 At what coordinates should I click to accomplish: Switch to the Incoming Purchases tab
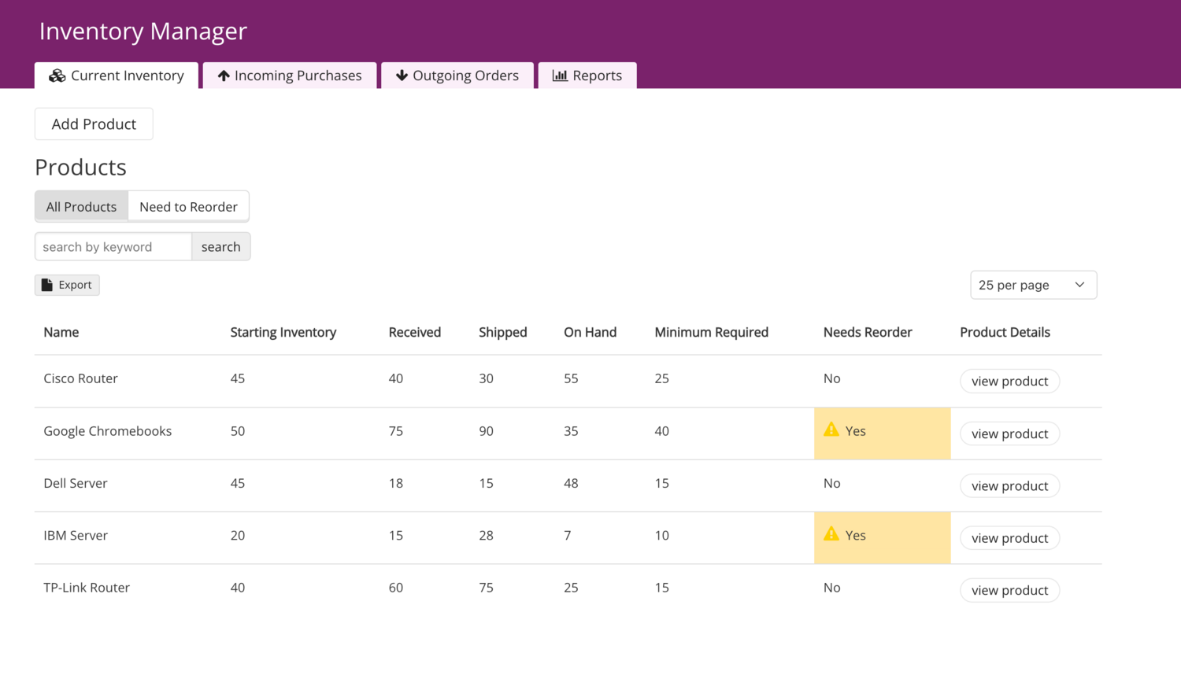point(290,75)
